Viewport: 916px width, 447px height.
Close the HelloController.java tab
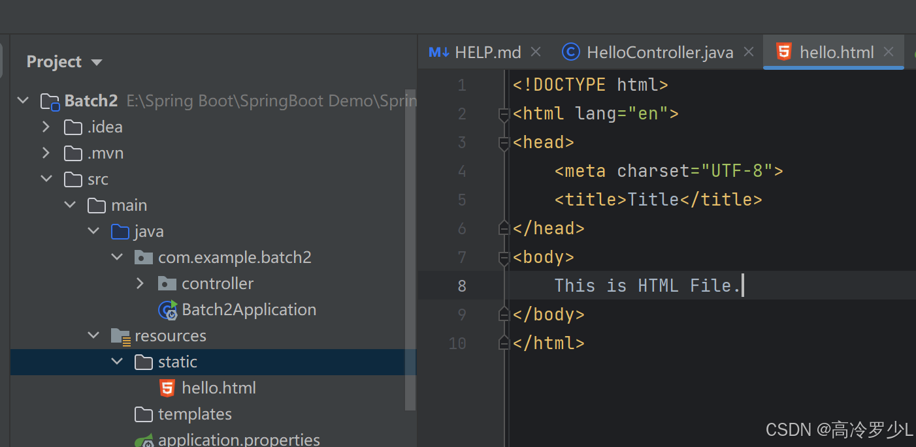[749, 52]
